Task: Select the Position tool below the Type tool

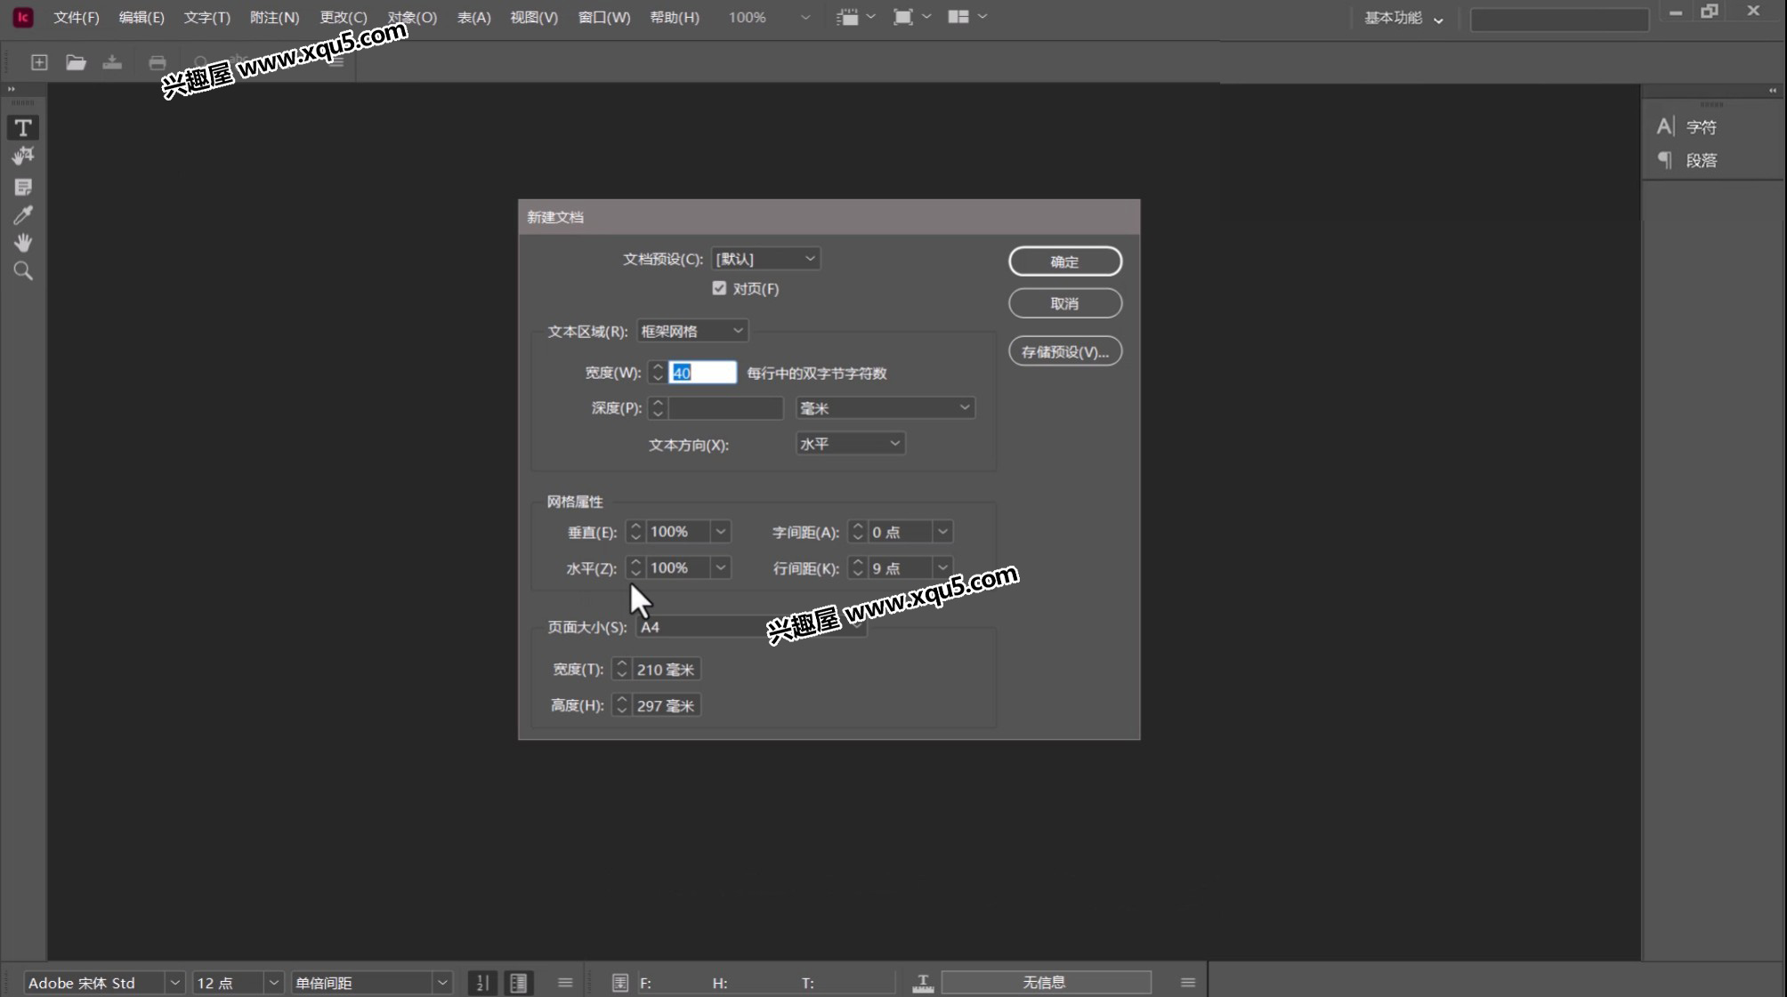Action: click(x=23, y=157)
